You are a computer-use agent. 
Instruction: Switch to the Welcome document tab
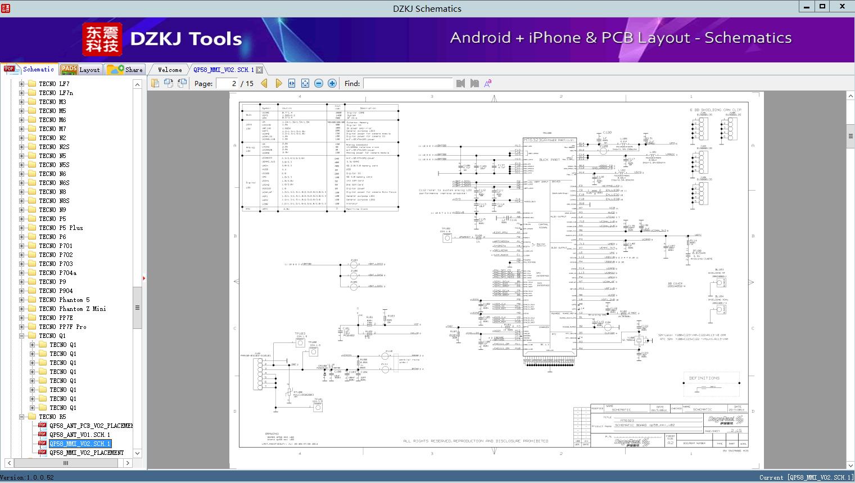tap(170, 70)
